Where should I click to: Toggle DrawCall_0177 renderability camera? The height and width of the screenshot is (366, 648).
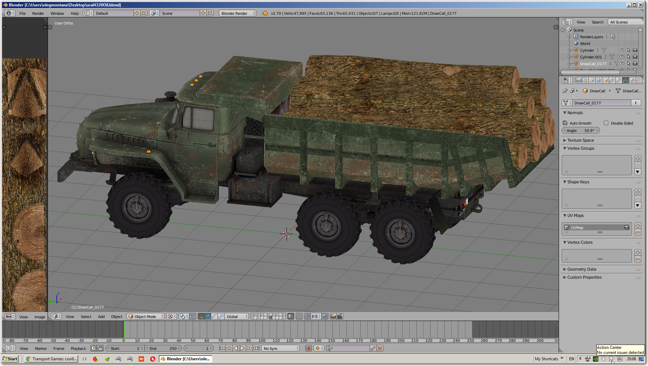pyautogui.click(x=635, y=63)
